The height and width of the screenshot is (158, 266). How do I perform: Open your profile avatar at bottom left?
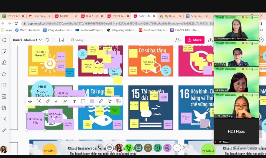tap(4, 149)
